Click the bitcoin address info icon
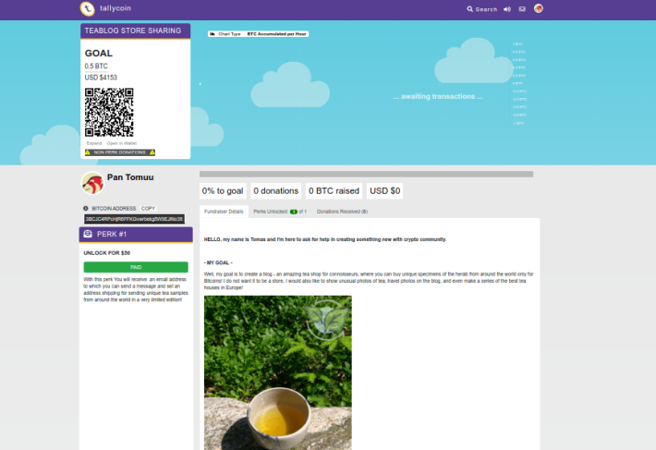 coord(86,208)
